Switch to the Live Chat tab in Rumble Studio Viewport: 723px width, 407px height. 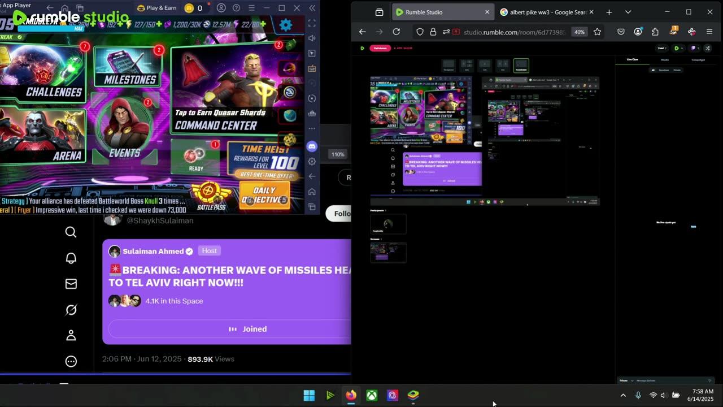633,59
